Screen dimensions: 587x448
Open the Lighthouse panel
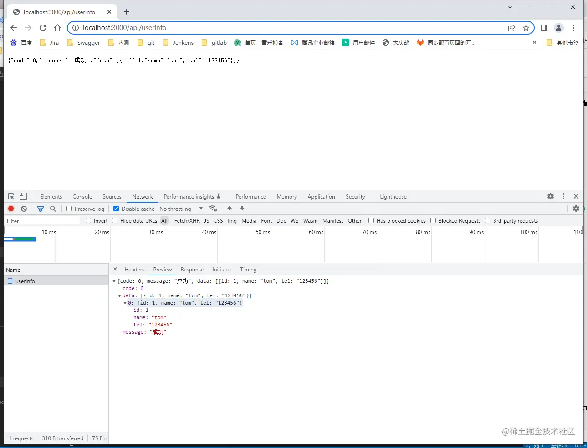[393, 197]
